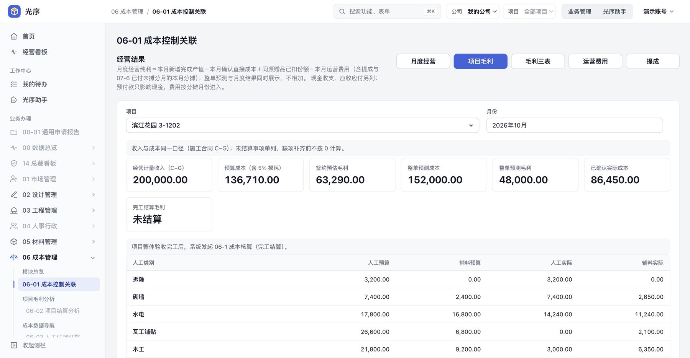
Task: Click 模块总览 sidebar item
Action: 33,272
